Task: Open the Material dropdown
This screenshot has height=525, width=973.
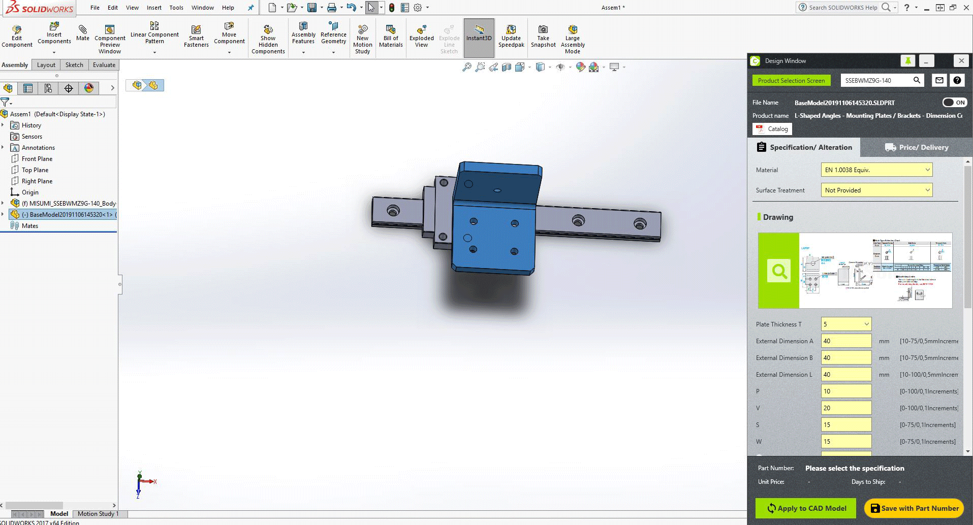Action: point(876,170)
